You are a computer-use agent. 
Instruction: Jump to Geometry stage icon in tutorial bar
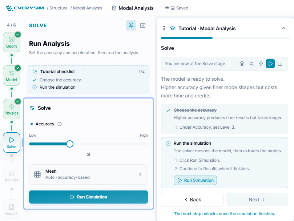coord(242,64)
